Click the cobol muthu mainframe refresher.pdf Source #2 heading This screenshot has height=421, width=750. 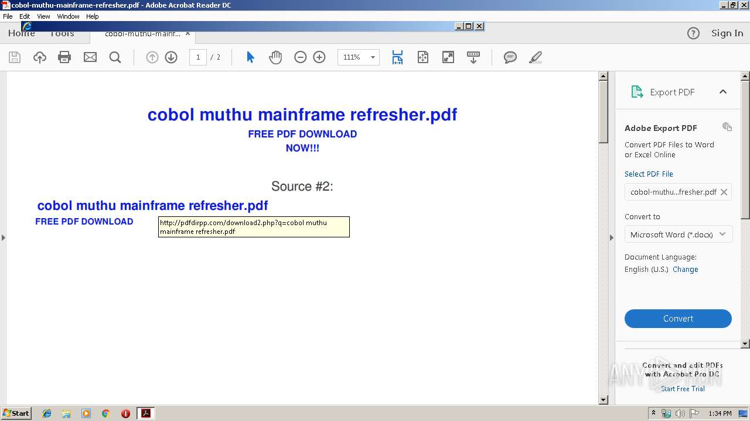(152, 206)
